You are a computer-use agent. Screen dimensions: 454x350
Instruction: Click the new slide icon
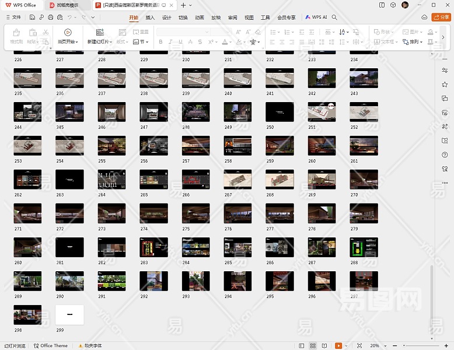click(100, 33)
